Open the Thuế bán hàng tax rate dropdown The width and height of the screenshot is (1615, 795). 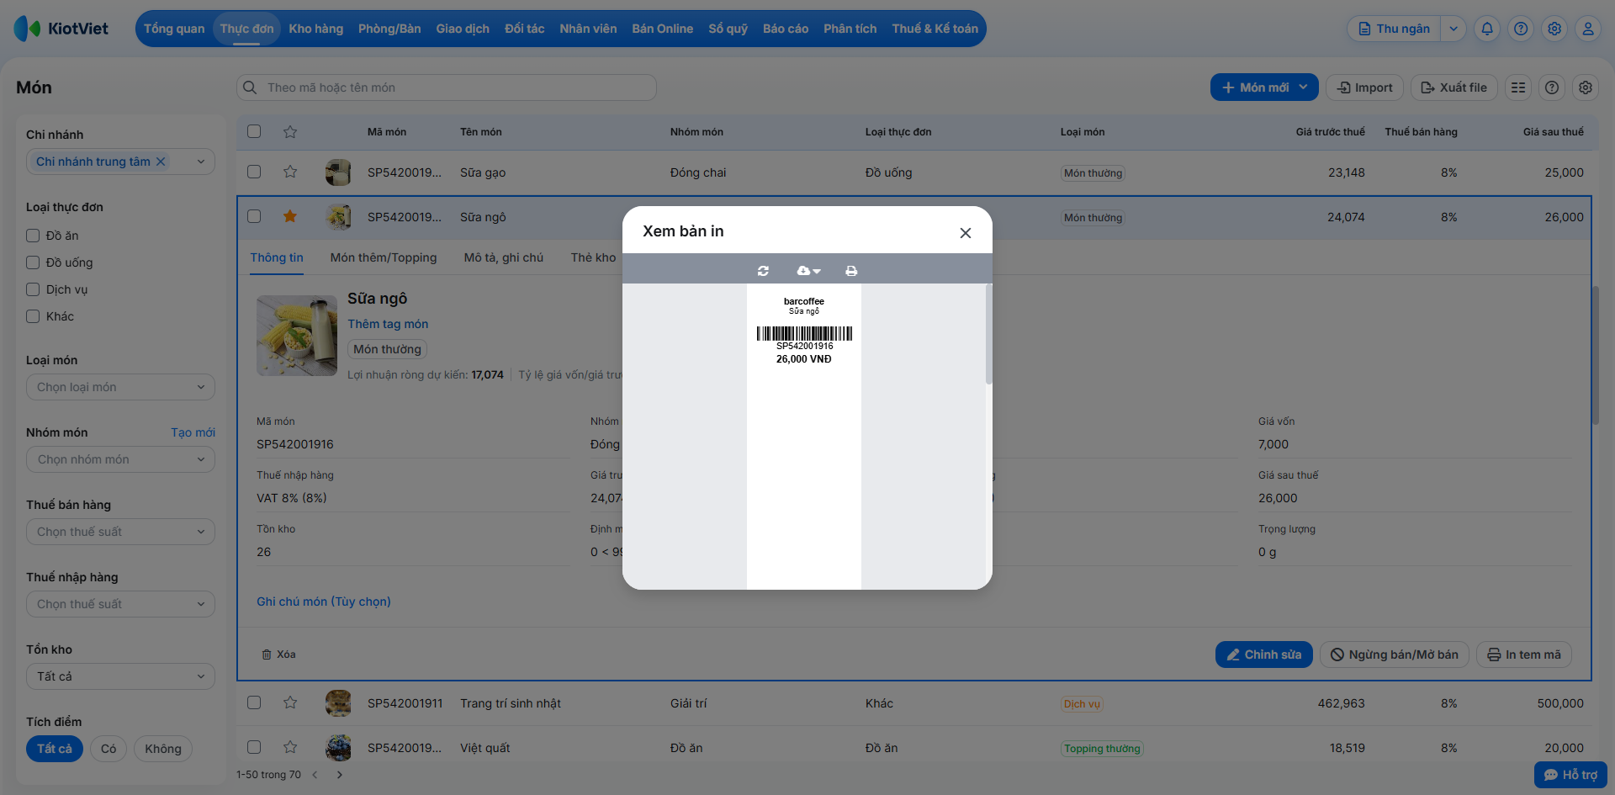coord(120,532)
